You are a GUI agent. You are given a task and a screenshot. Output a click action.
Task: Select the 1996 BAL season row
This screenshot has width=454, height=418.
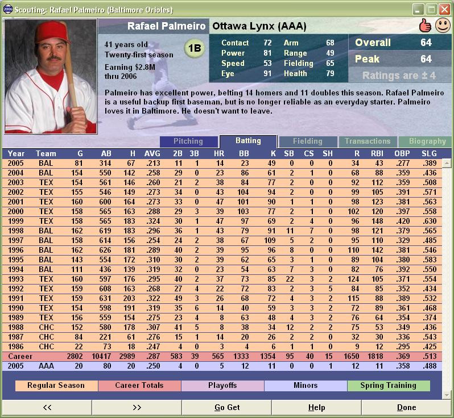coord(222,250)
